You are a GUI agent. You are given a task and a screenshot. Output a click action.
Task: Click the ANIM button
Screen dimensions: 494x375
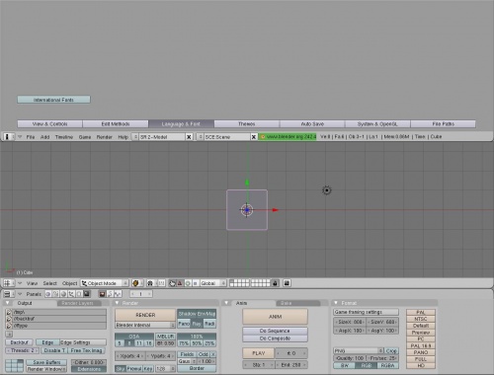(275, 317)
